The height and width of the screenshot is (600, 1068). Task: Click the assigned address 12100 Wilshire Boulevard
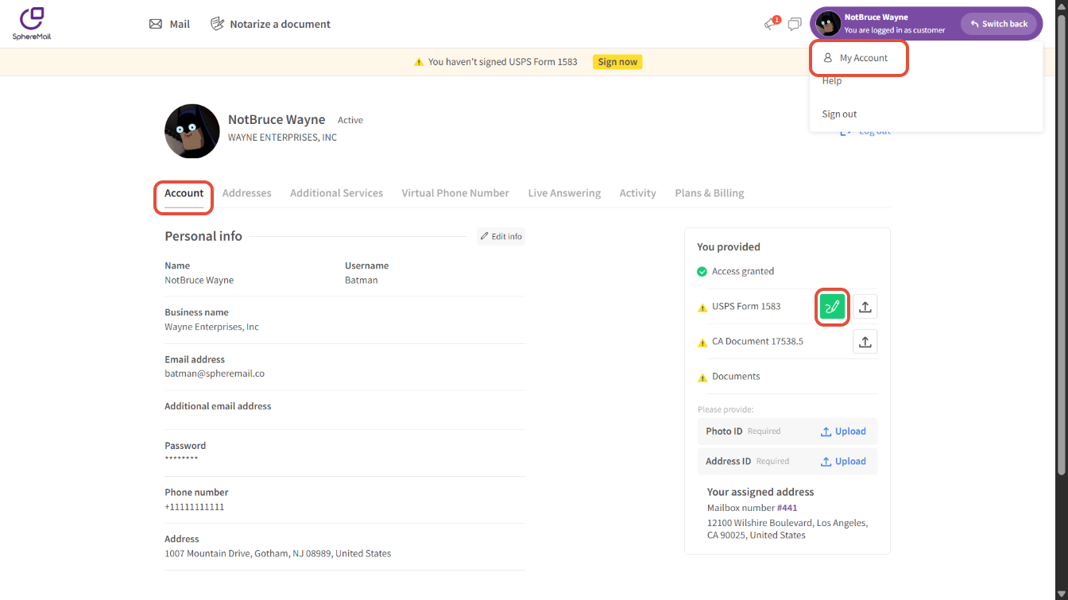tap(787, 529)
